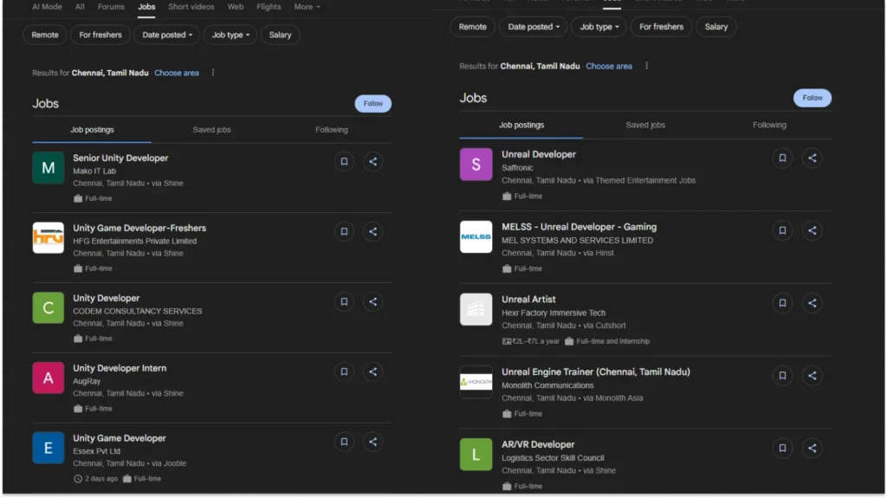Image resolution: width=887 pixels, height=498 pixels.
Task: Switch to the All results tab
Action: click(80, 7)
